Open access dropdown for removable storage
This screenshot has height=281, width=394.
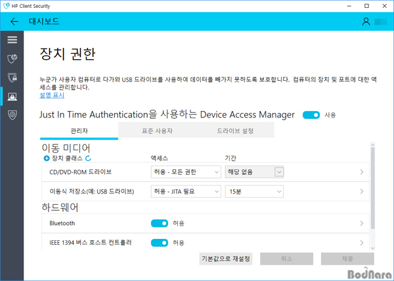pos(186,191)
